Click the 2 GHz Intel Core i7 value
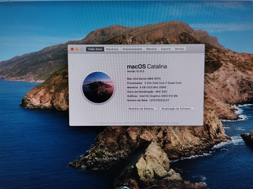This screenshot has width=253, height=189. 163,83
